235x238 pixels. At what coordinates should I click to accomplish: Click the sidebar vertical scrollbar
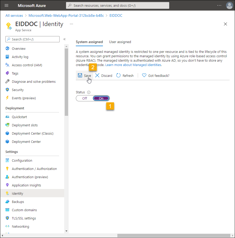(x=66, y=83)
